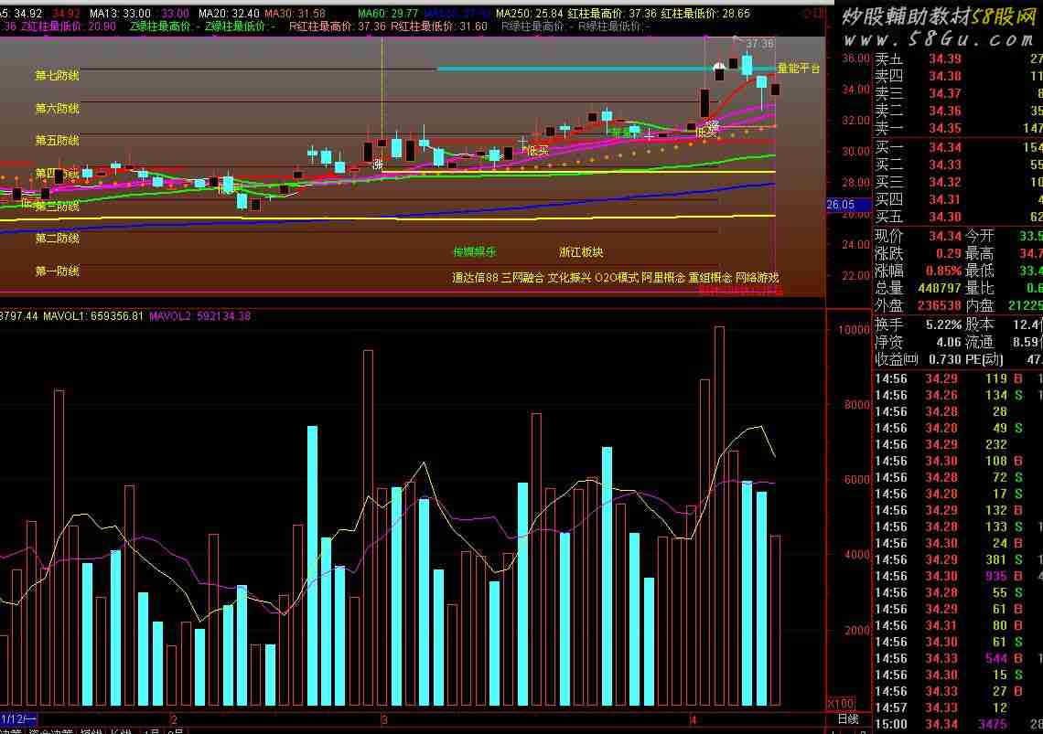Image resolution: width=1043 pixels, height=734 pixels.
Task: Click the 第一防线 defense line label
Action: click(x=58, y=271)
